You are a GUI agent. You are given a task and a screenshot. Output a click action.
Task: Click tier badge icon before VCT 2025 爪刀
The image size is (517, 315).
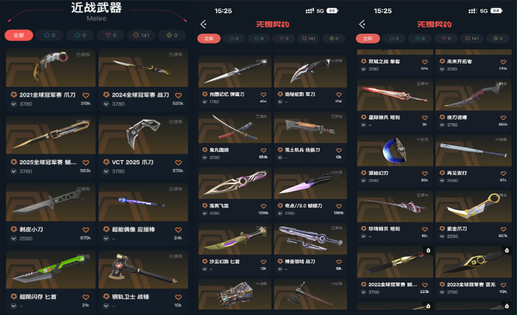pos(106,162)
